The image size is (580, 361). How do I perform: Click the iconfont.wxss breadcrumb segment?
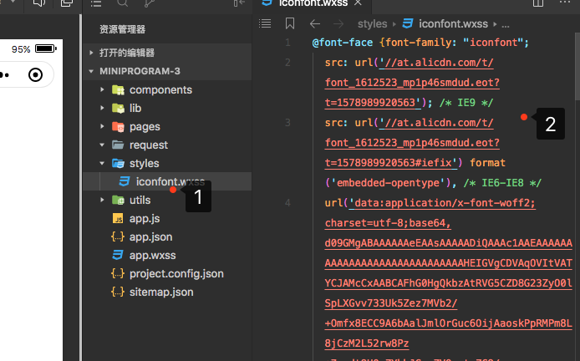453,24
